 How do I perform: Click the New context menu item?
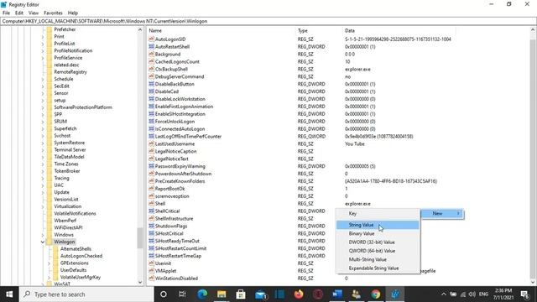click(442, 213)
